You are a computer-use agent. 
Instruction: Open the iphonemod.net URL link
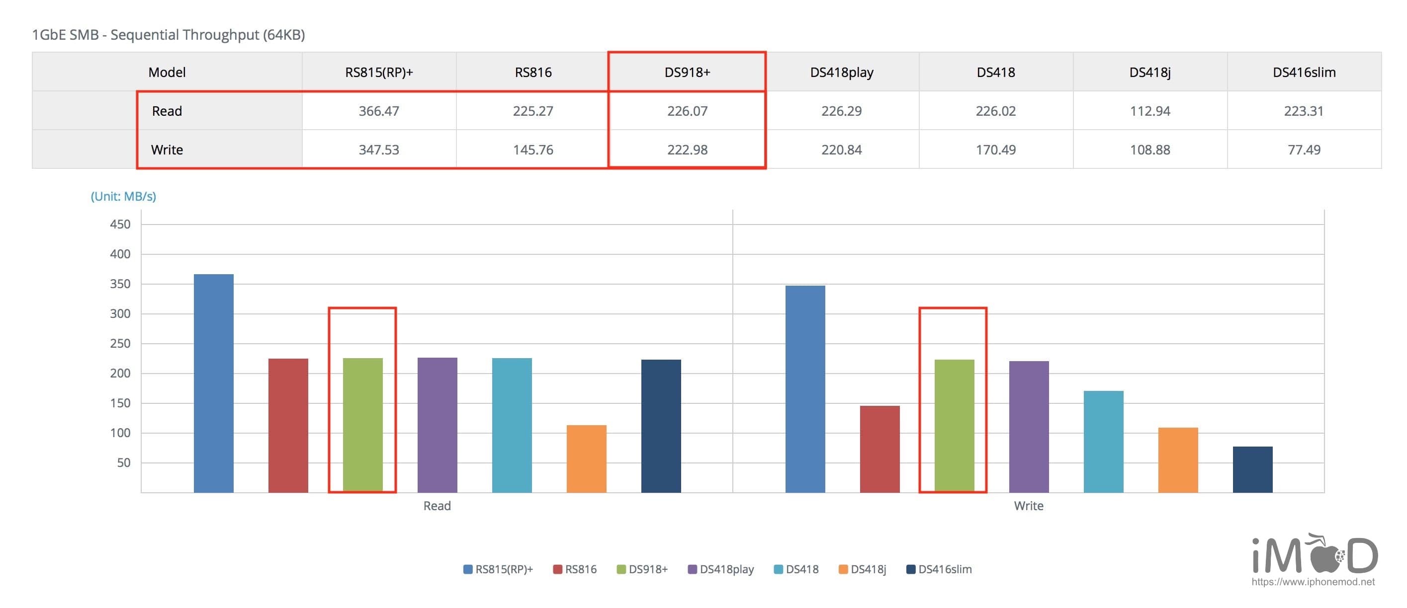pyautogui.click(x=1313, y=582)
